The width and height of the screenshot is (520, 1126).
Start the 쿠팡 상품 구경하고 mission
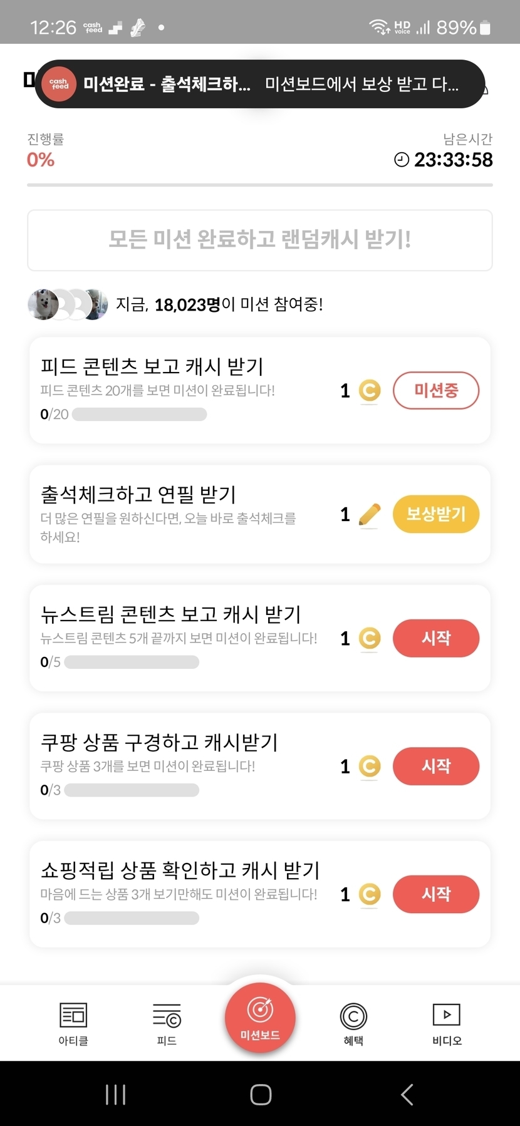(x=436, y=766)
